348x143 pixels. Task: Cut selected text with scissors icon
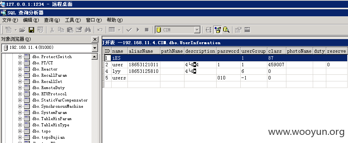click(52, 30)
